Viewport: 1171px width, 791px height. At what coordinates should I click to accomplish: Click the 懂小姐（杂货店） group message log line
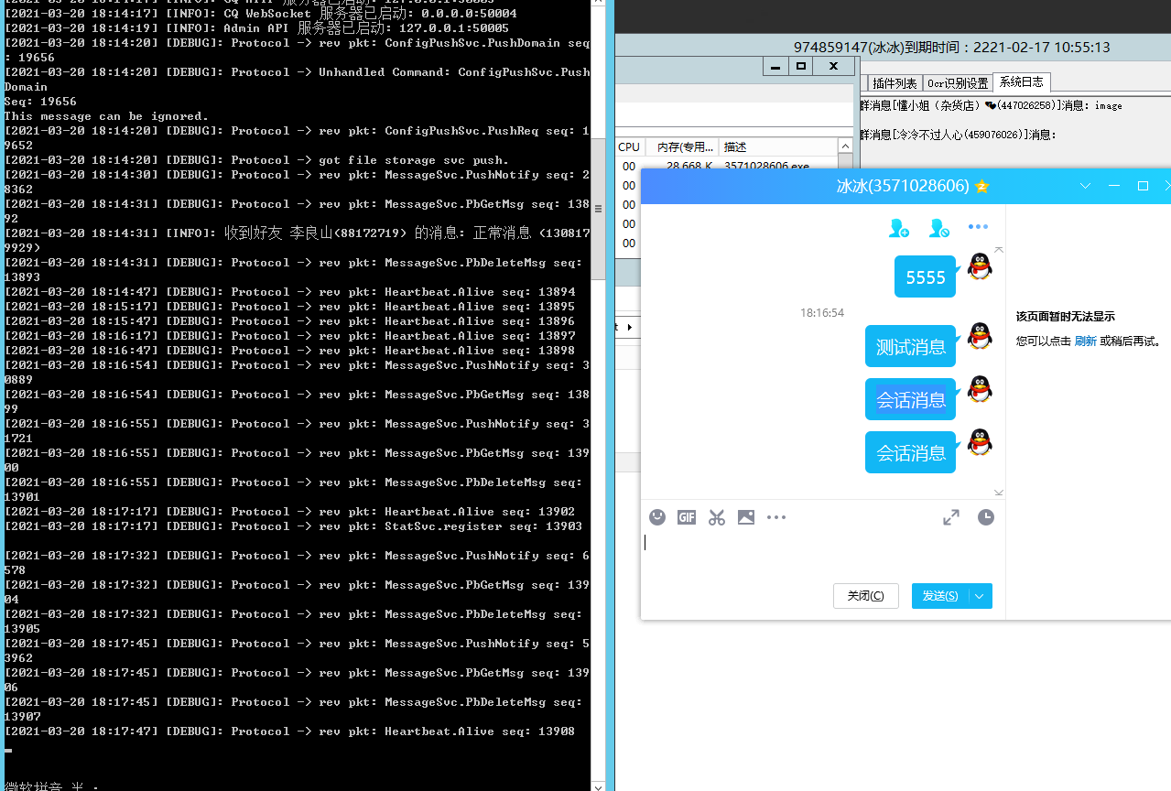click(x=991, y=105)
